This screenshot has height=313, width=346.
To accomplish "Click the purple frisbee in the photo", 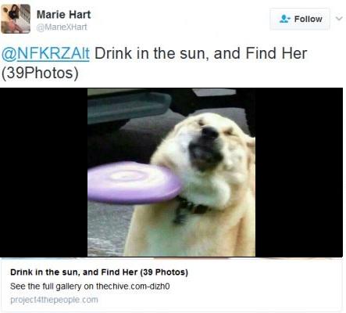I will [x=134, y=182].
